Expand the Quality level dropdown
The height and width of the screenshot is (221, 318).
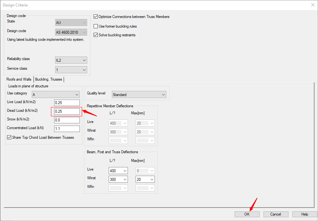click(139, 95)
